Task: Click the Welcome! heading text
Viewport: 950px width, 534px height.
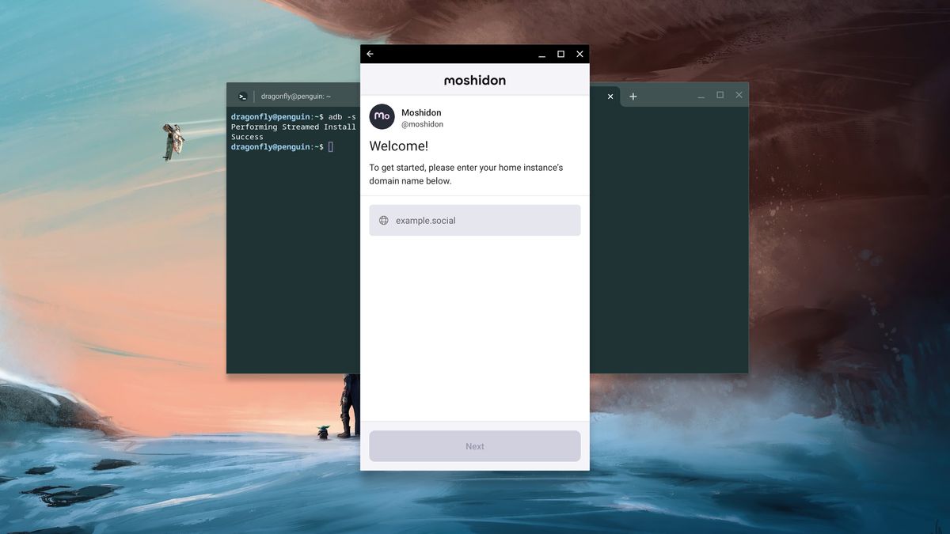Action: (397, 146)
